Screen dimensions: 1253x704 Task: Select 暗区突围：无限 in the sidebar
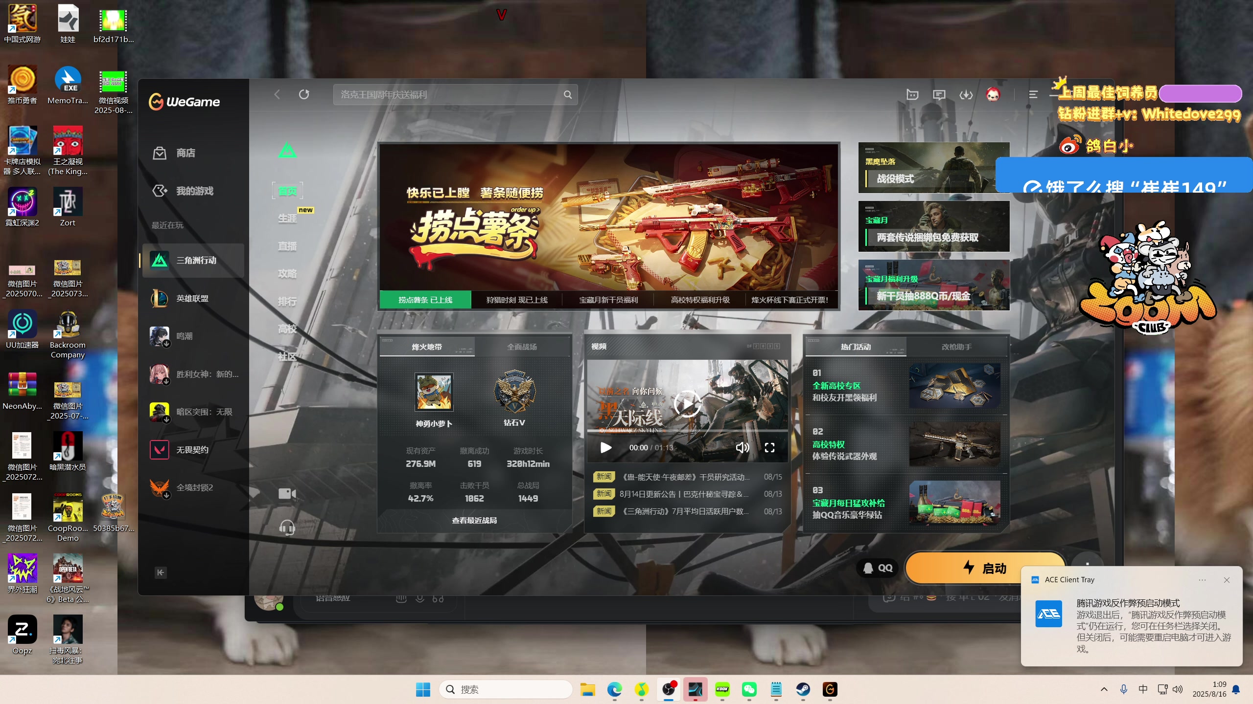pos(193,412)
